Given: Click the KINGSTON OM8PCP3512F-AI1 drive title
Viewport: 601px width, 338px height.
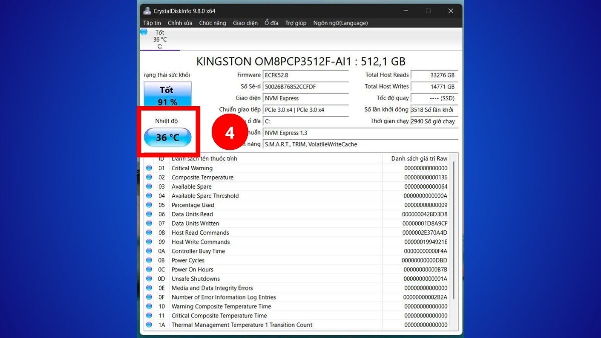Looking at the screenshot, I should [x=301, y=61].
